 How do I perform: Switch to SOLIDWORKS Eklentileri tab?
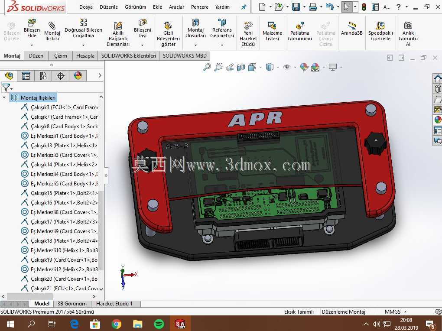click(x=129, y=55)
